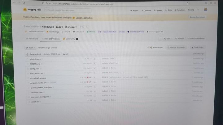Click the Transformers tag
This screenshot has width=223, height=125.
point(53,32)
